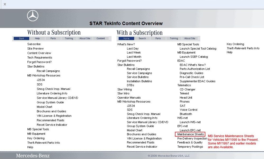Close the page using the X icon

point(5,4)
